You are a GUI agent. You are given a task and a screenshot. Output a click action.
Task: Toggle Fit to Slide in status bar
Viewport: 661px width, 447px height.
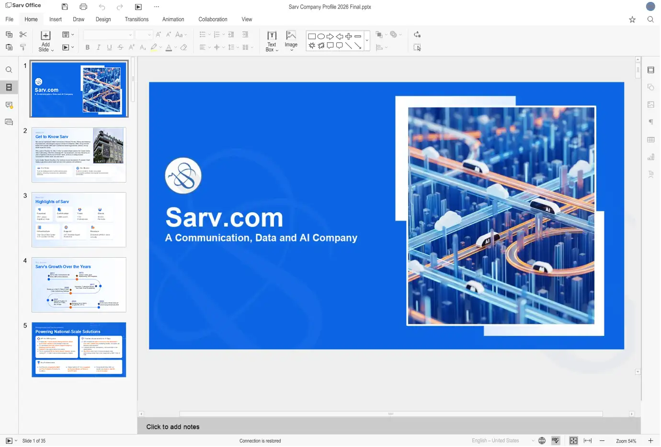(573, 441)
